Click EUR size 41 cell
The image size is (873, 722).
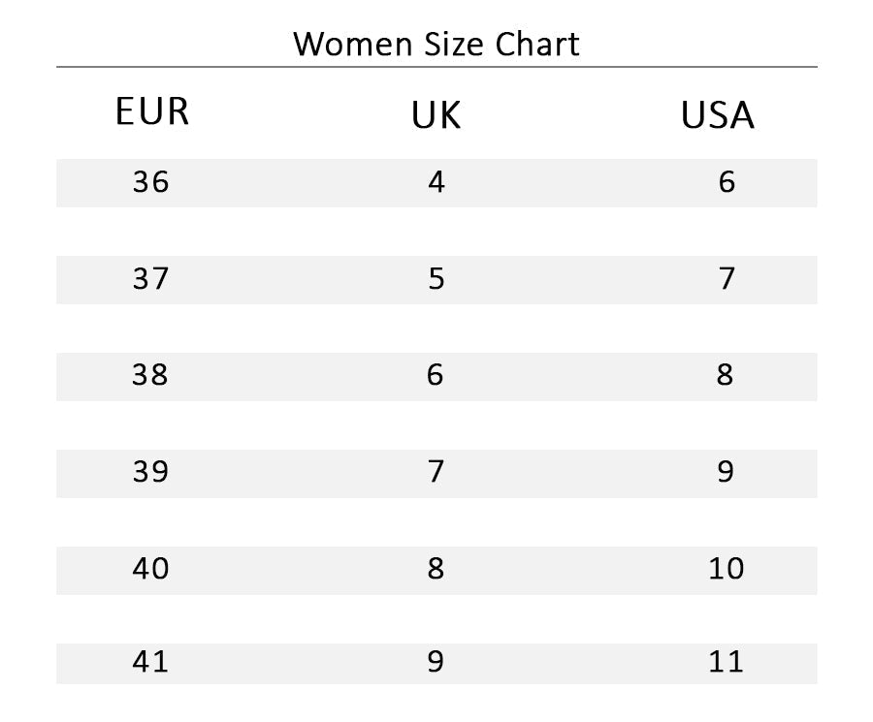pos(150,662)
